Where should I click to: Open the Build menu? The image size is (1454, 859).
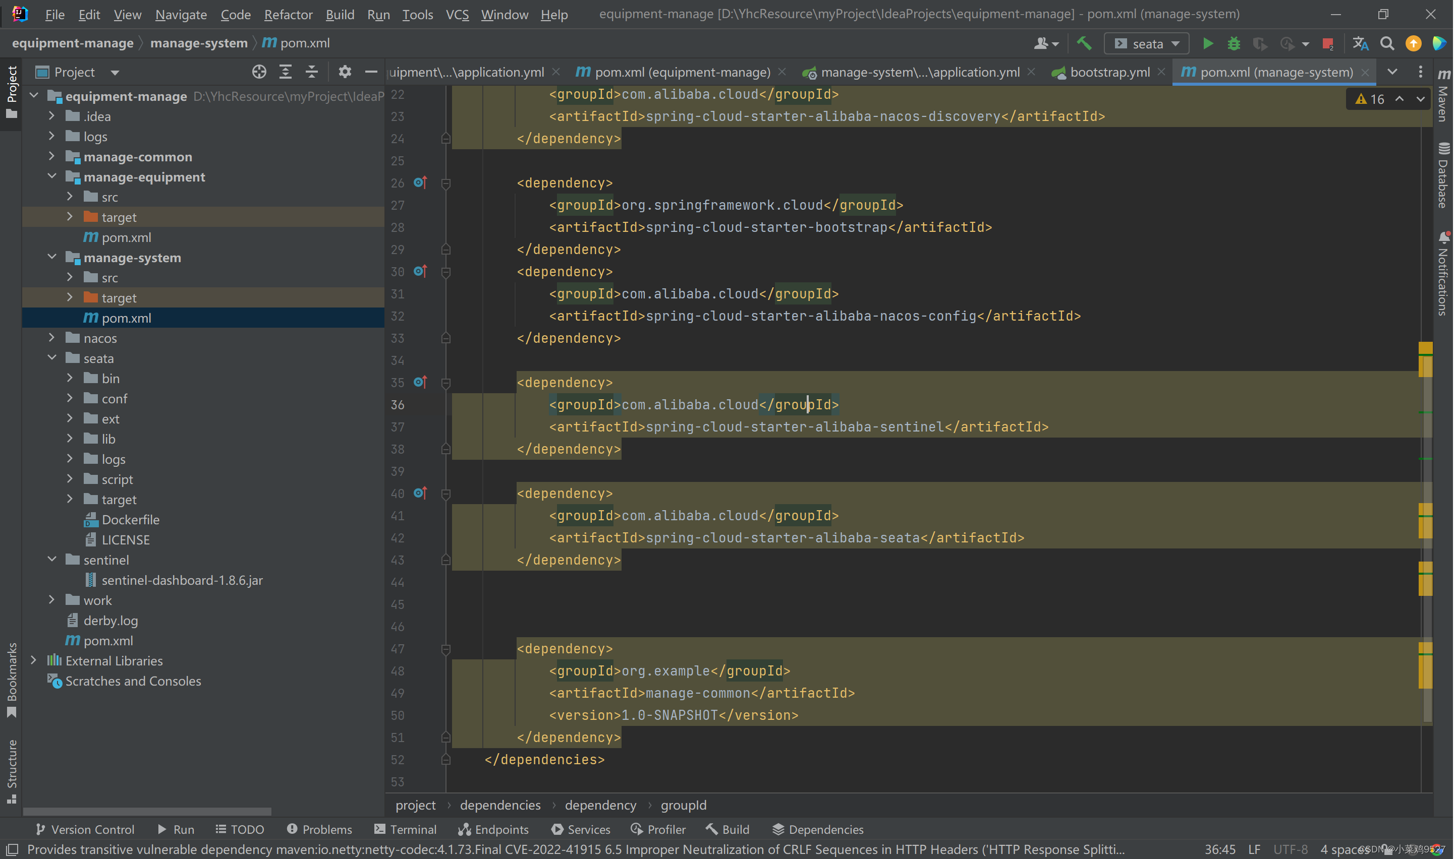(x=340, y=13)
